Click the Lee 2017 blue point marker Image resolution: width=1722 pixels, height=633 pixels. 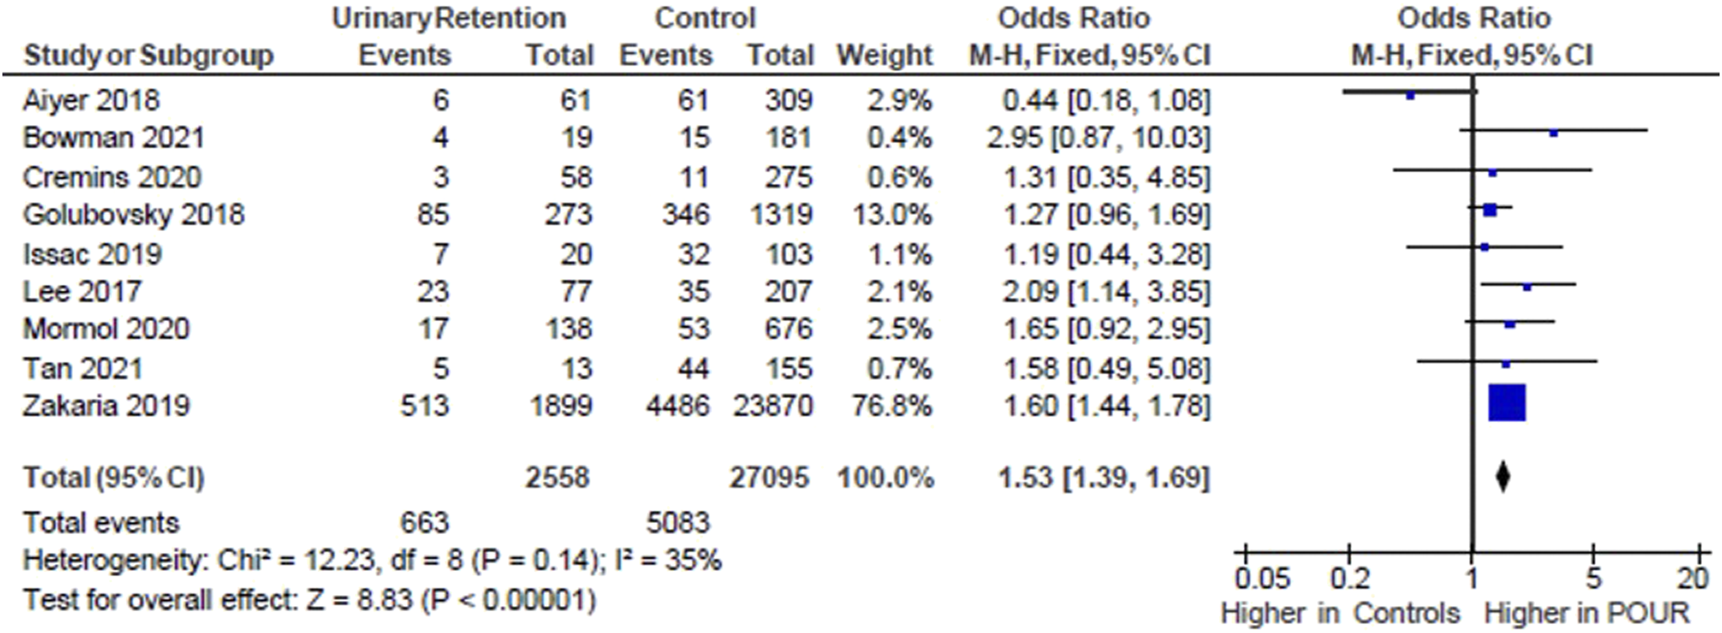(1528, 287)
